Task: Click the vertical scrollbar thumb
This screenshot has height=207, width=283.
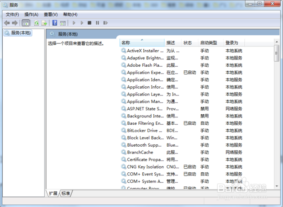Action: click(277, 53)
